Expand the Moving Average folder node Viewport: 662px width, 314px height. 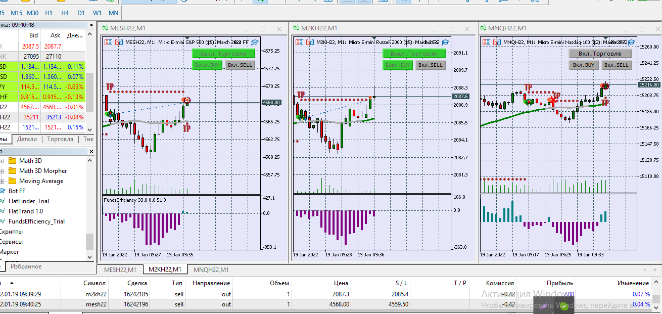point(2,181)
